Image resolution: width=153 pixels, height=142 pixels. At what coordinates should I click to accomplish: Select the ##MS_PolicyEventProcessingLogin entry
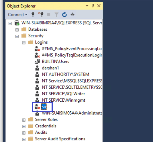[72, 49]
